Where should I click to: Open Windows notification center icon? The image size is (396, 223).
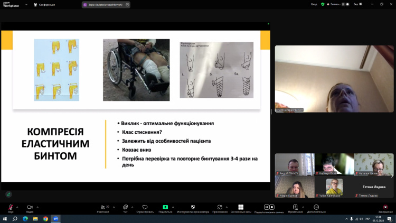click(x=390, y=219)
